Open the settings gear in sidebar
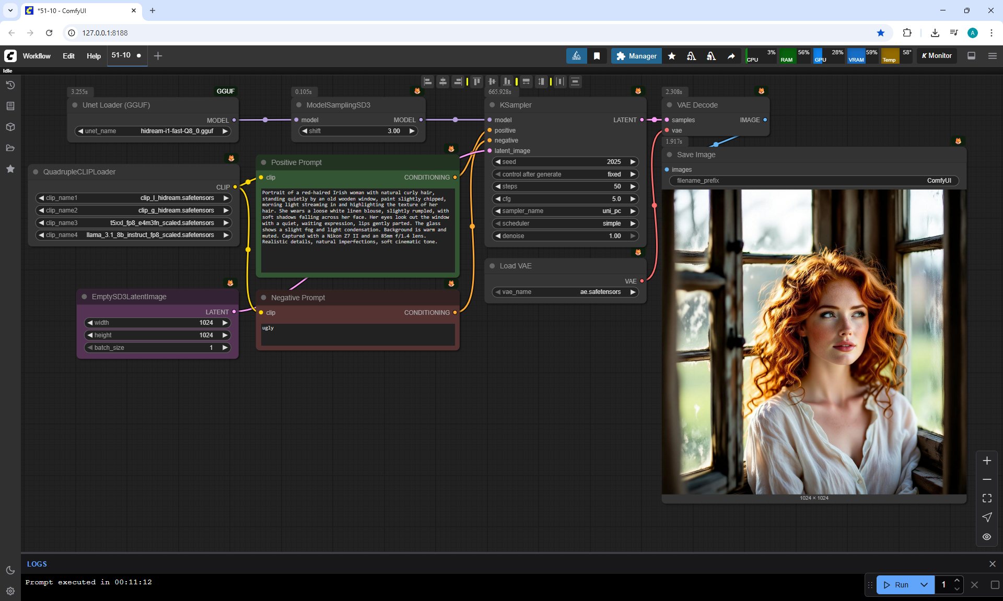Screen dimensions: 1003x601 click(10, 591)
